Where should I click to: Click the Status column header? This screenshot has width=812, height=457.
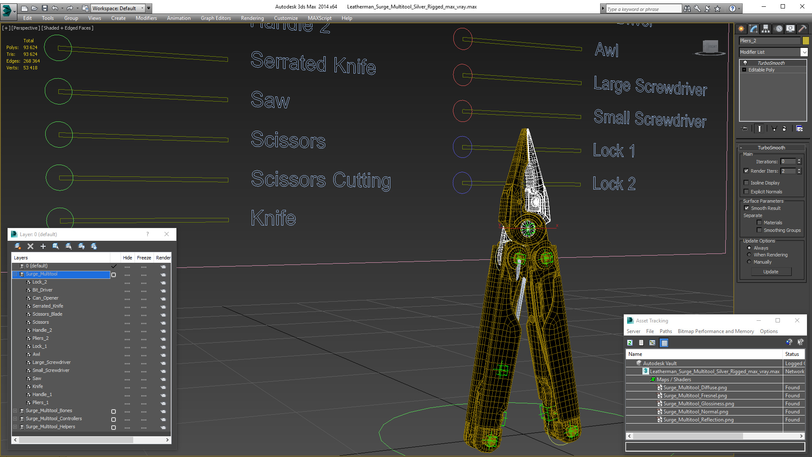[x=793, y=354]
